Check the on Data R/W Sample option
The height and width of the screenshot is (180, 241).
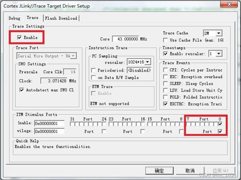[x=94, y=78]
